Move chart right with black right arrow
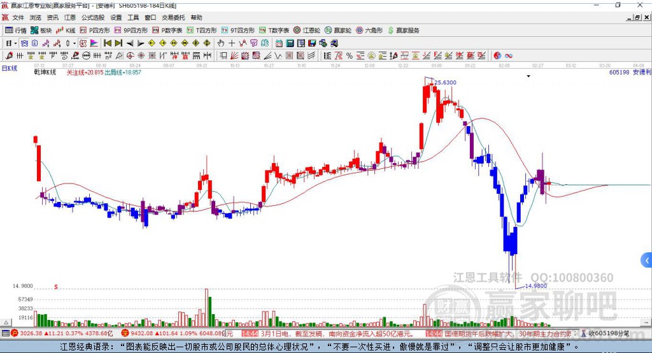This screenshot has height=353, width=652. (x=141, y=43)
